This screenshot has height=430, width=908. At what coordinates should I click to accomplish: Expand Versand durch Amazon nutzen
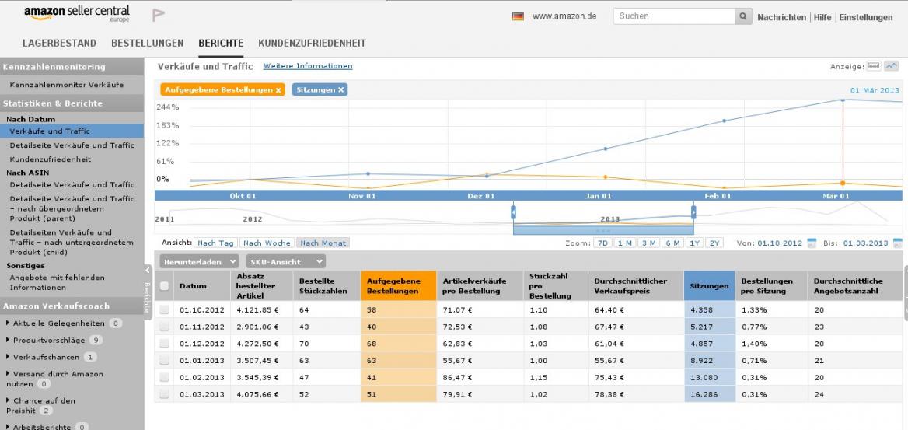pos(55,379)
